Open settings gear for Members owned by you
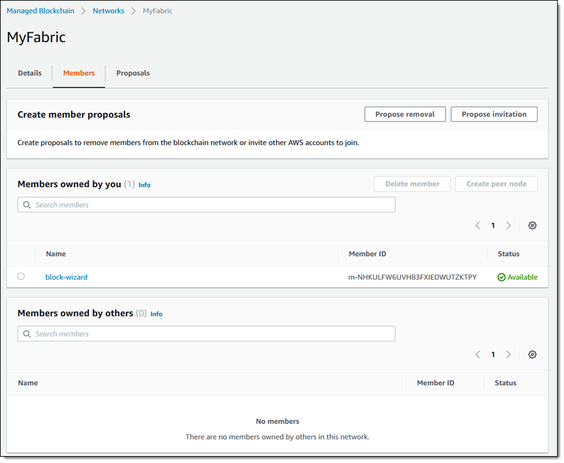The image size is (564, 463). 532,225
